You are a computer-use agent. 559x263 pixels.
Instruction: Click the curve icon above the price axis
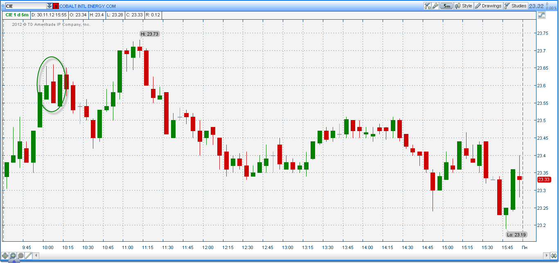click(542, 15)
